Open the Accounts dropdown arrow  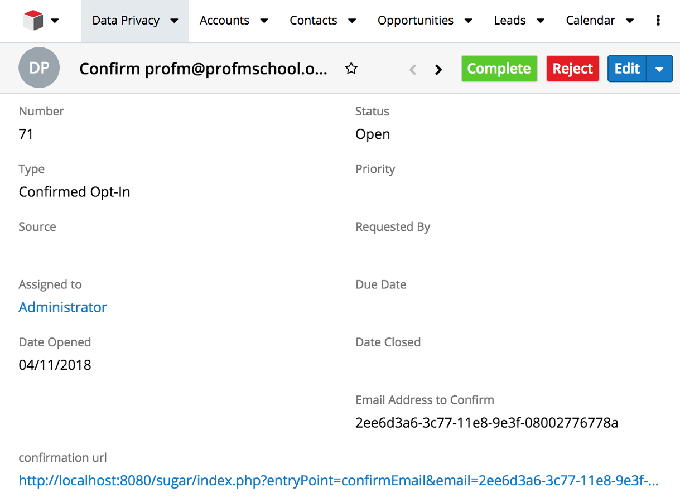(x=264, y=21)
